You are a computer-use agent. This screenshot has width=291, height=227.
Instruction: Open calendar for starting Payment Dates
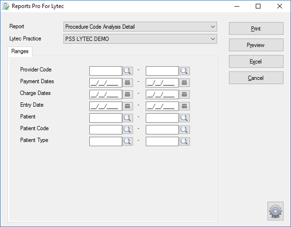(x=127, y=83)
